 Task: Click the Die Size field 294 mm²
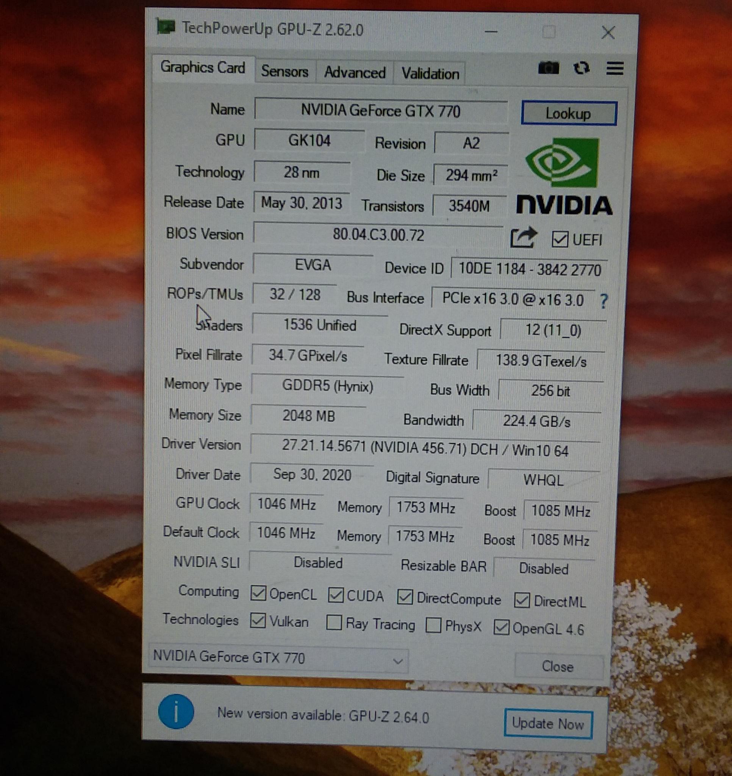click(471, 175)
